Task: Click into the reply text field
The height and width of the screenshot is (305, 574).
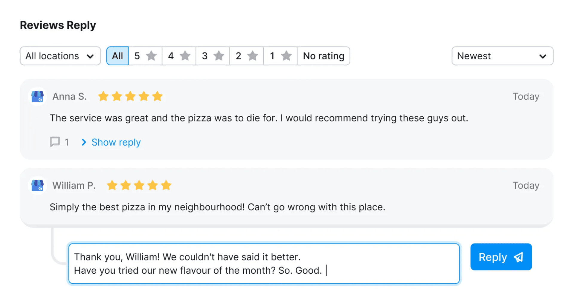Action: pyautogui.click(x=264, y=264)
